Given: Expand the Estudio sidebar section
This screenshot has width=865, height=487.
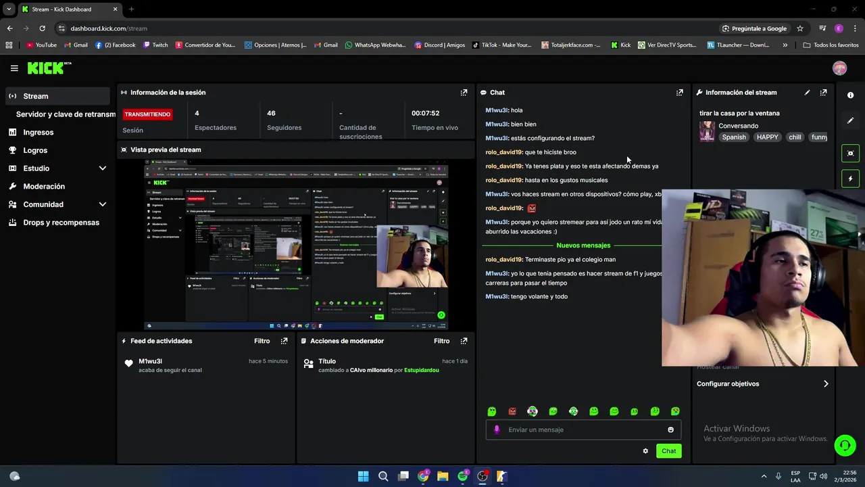Looking at the screenshot, I should pyautogui.click(x=103, y=168).
